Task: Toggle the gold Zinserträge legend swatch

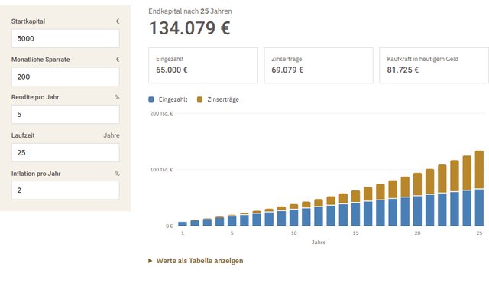Action: pyautogui.click(x=200, y=99)
